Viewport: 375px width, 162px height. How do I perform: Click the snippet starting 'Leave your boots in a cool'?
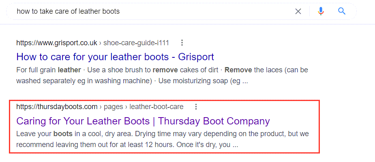[x=163, y=139]
